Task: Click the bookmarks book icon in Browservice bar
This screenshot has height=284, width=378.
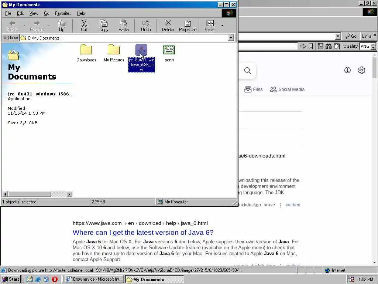Action: (x=320, y=46)
